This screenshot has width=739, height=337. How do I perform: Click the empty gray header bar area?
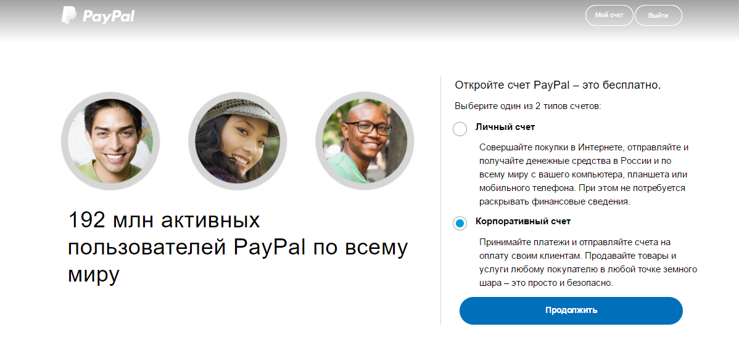(x=358, y=17)
